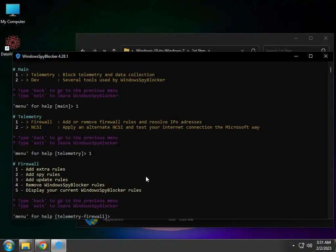Click the Explorer search magnifier icon
This screenshot has width=336, height=252.
coord(324,50)
